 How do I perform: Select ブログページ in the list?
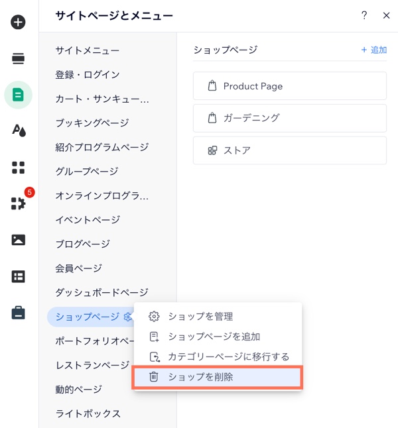click(82, 244)
